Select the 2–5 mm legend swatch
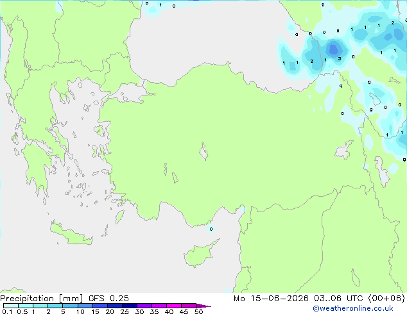Screen dimensions: 407x314 tap(55, 306)
